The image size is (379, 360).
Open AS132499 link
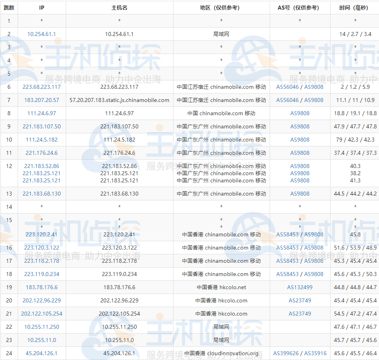[300, 287]
